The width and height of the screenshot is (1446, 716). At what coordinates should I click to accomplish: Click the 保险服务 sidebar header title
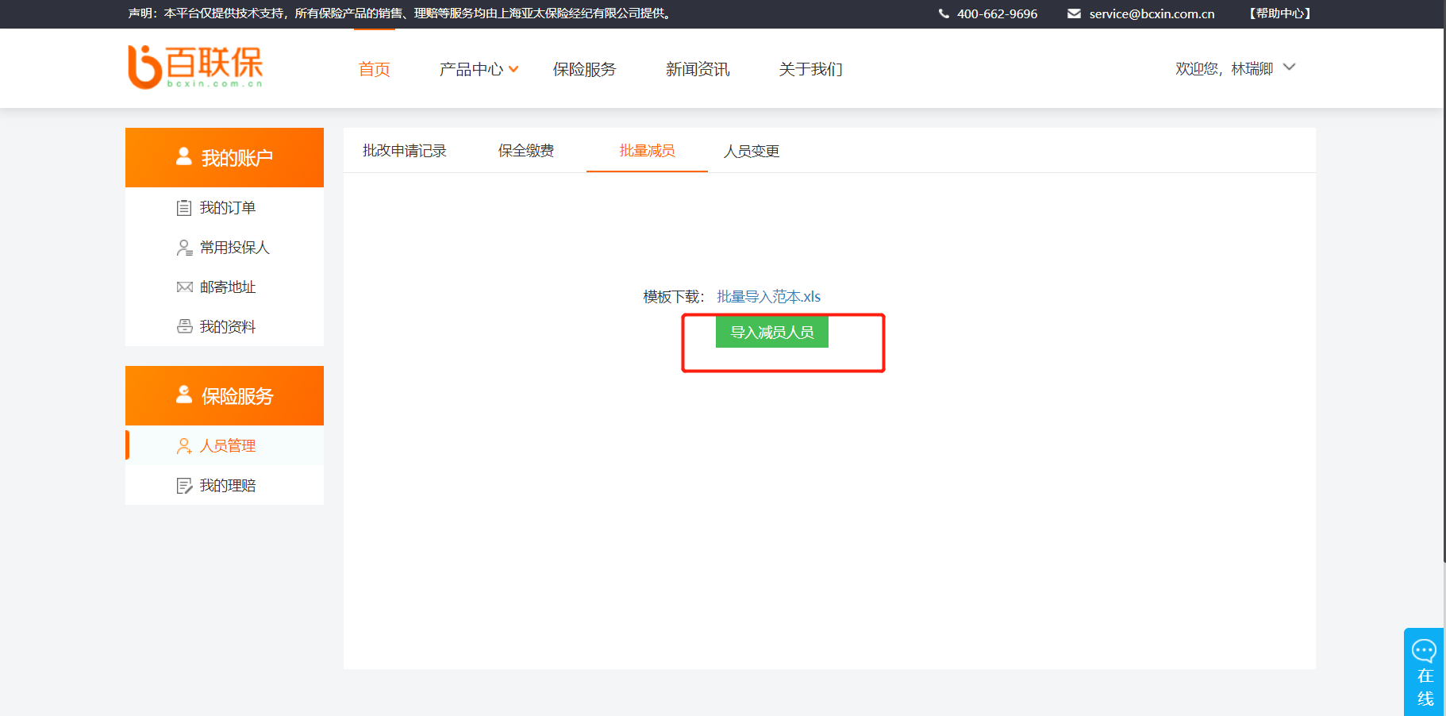237,396
